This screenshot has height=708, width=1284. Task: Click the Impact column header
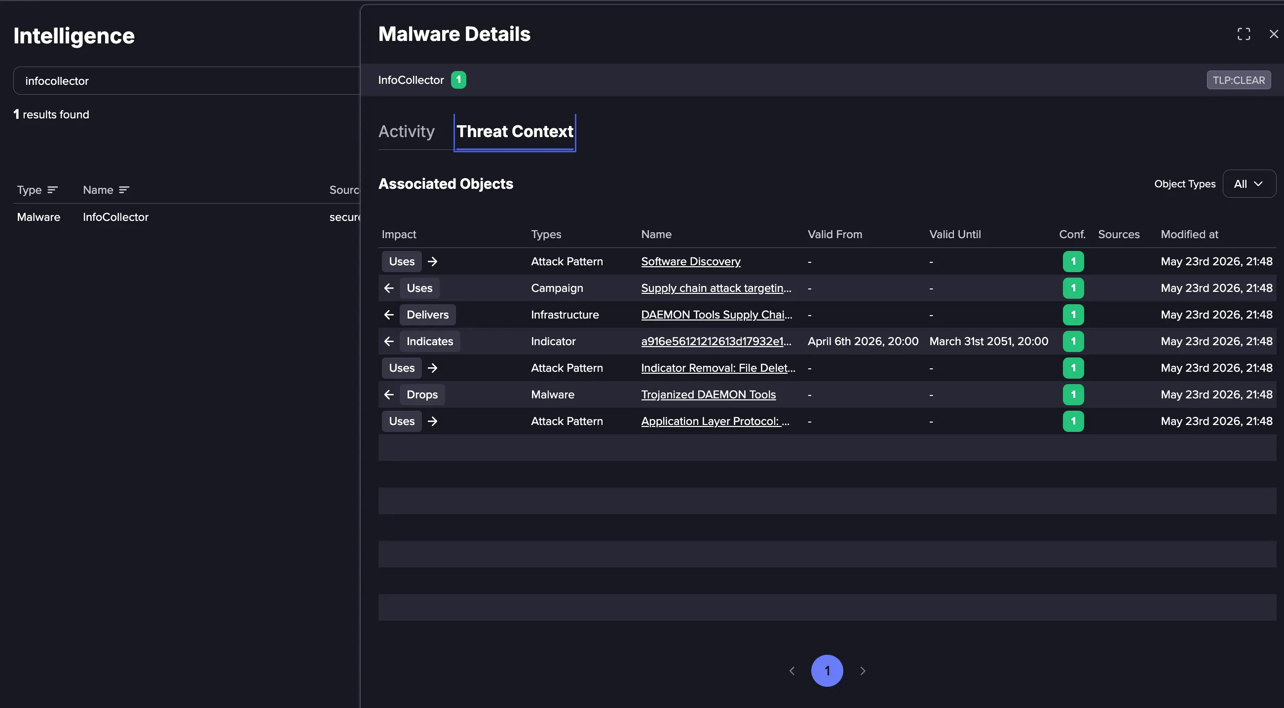click(x=399, y=234)
